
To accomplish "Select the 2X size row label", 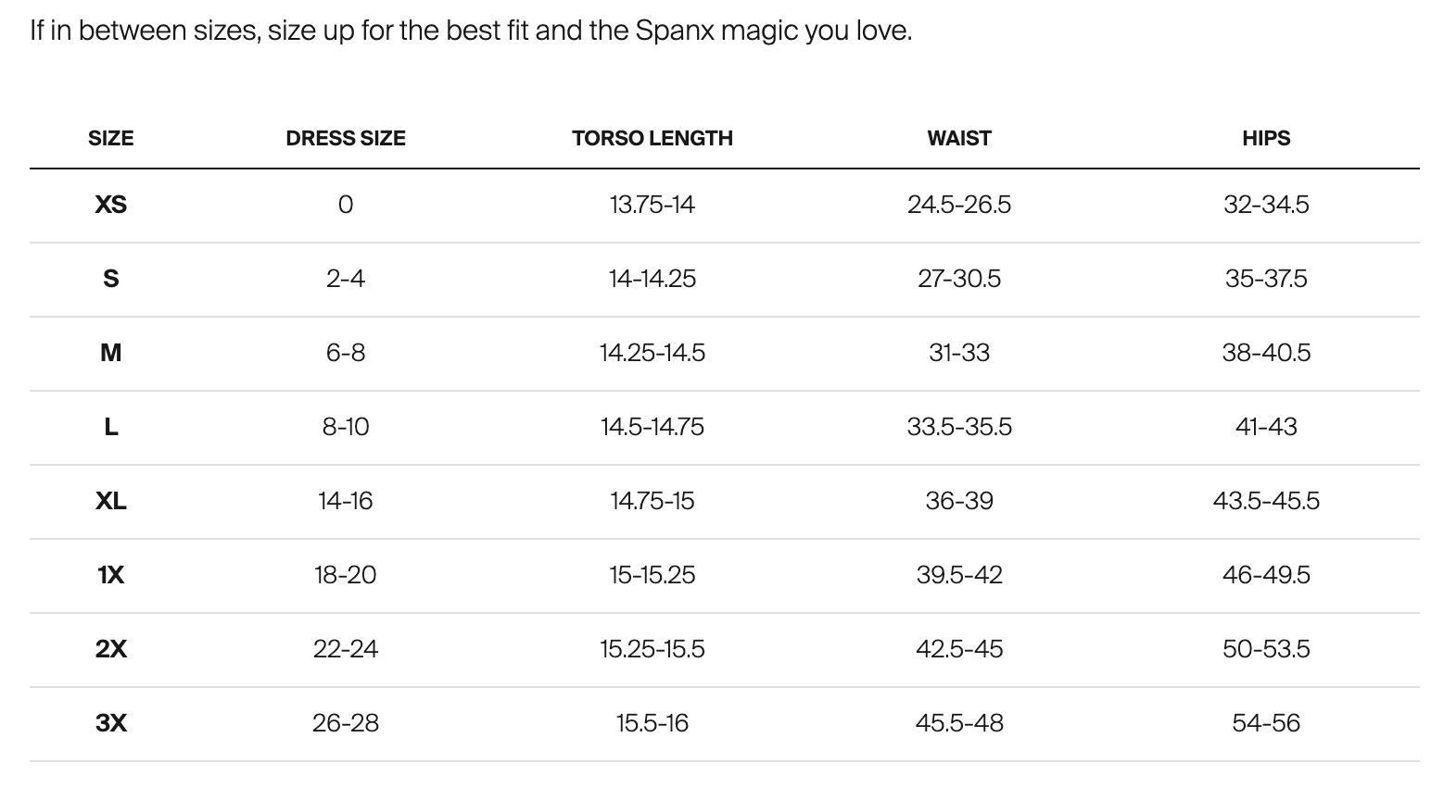I will click(x=110, y=649).
